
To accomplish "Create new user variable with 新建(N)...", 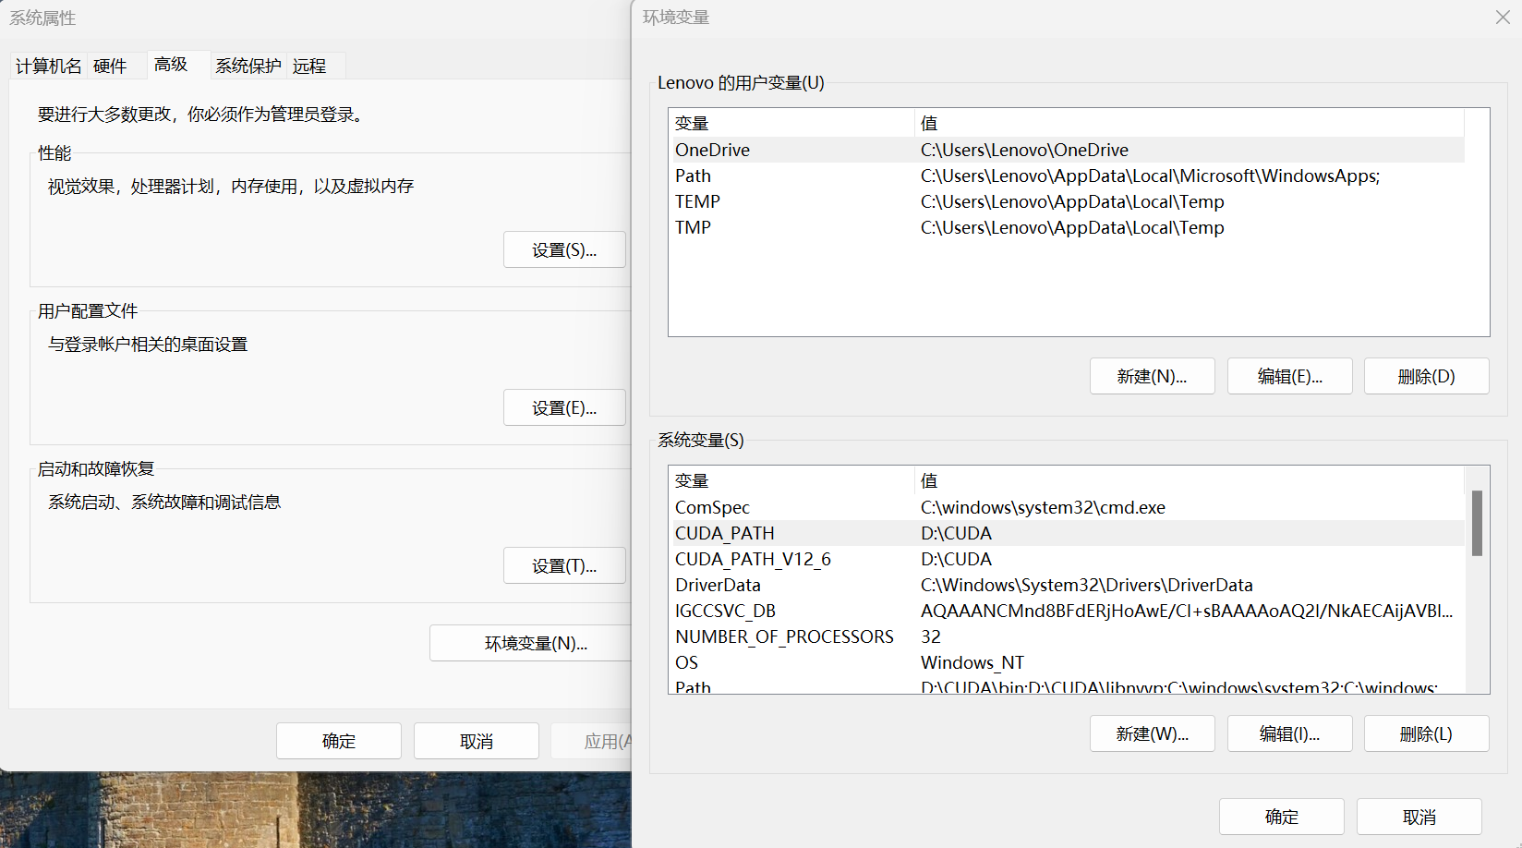I will 1153,376.
